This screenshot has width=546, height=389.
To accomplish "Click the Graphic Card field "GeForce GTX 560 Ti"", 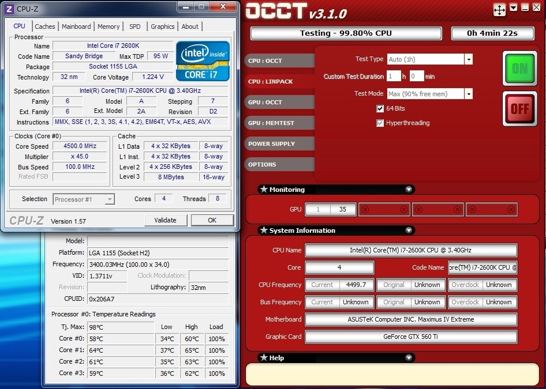I will pyautogui.click(x=411, y=337).
